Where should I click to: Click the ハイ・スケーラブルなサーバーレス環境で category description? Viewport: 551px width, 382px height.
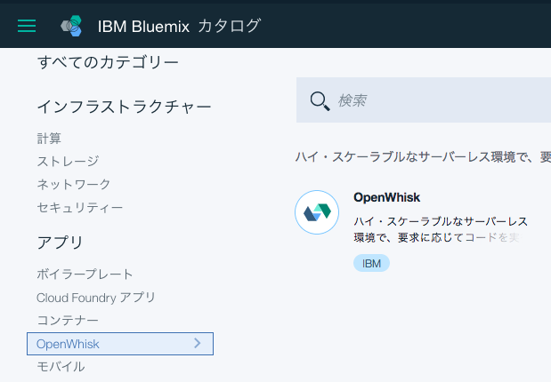point(423,157)
